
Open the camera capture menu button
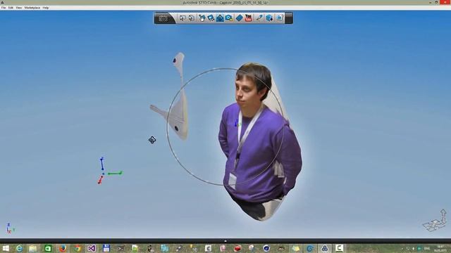[x=163, y=18]
